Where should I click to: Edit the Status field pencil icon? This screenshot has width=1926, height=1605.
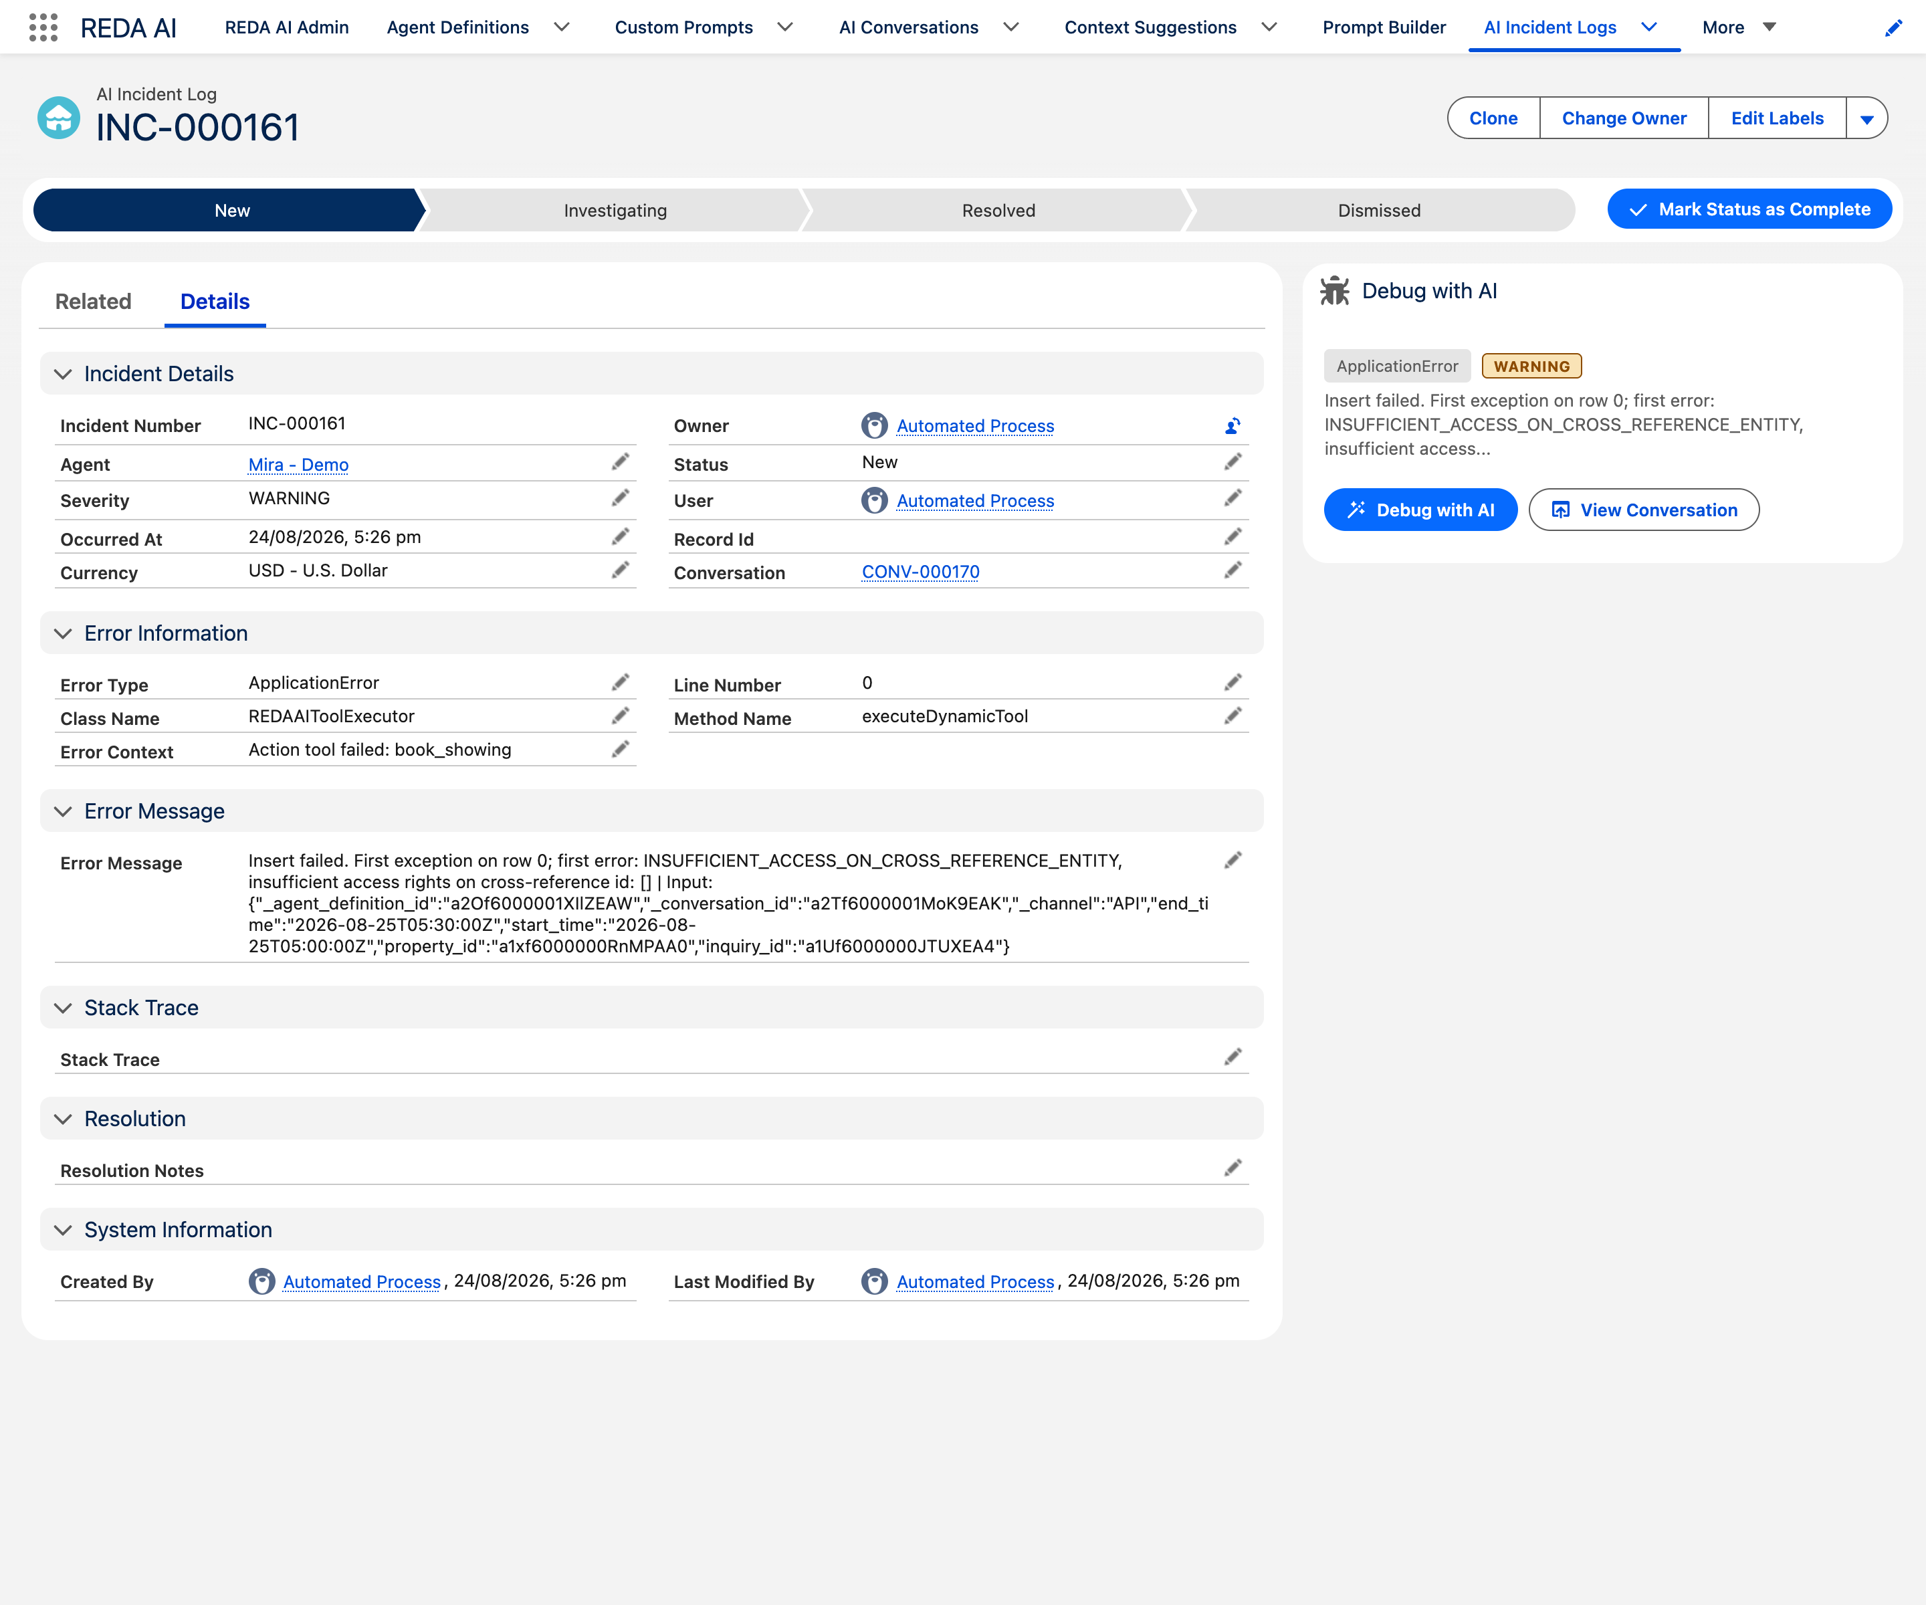[x=1233, y=461]
